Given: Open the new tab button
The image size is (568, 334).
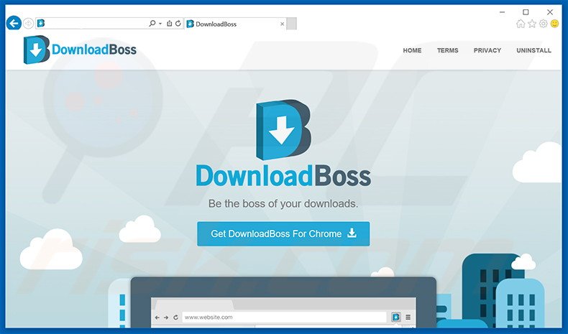Looking at the screenshot, I should point(292,24).
